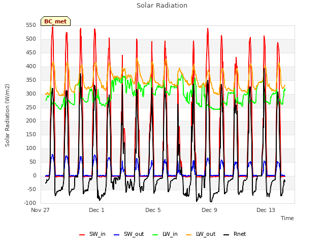Viewport: 325px width, 244px height.
Task: Click the Dec 9 x-axis tick label
Action: [209, 210]
